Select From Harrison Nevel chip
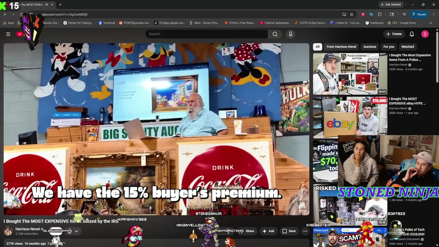This screenshot has width=439, height=247. coord(341,47)
